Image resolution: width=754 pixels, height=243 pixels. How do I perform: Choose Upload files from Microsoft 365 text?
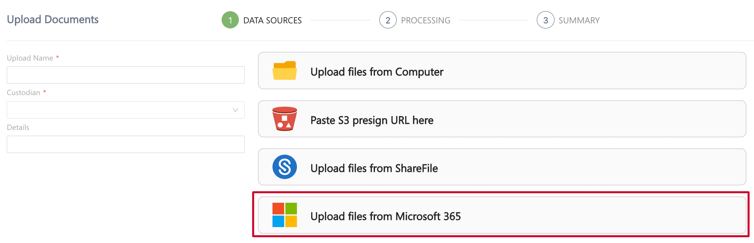pyautogui.click(x=385, y=216)
